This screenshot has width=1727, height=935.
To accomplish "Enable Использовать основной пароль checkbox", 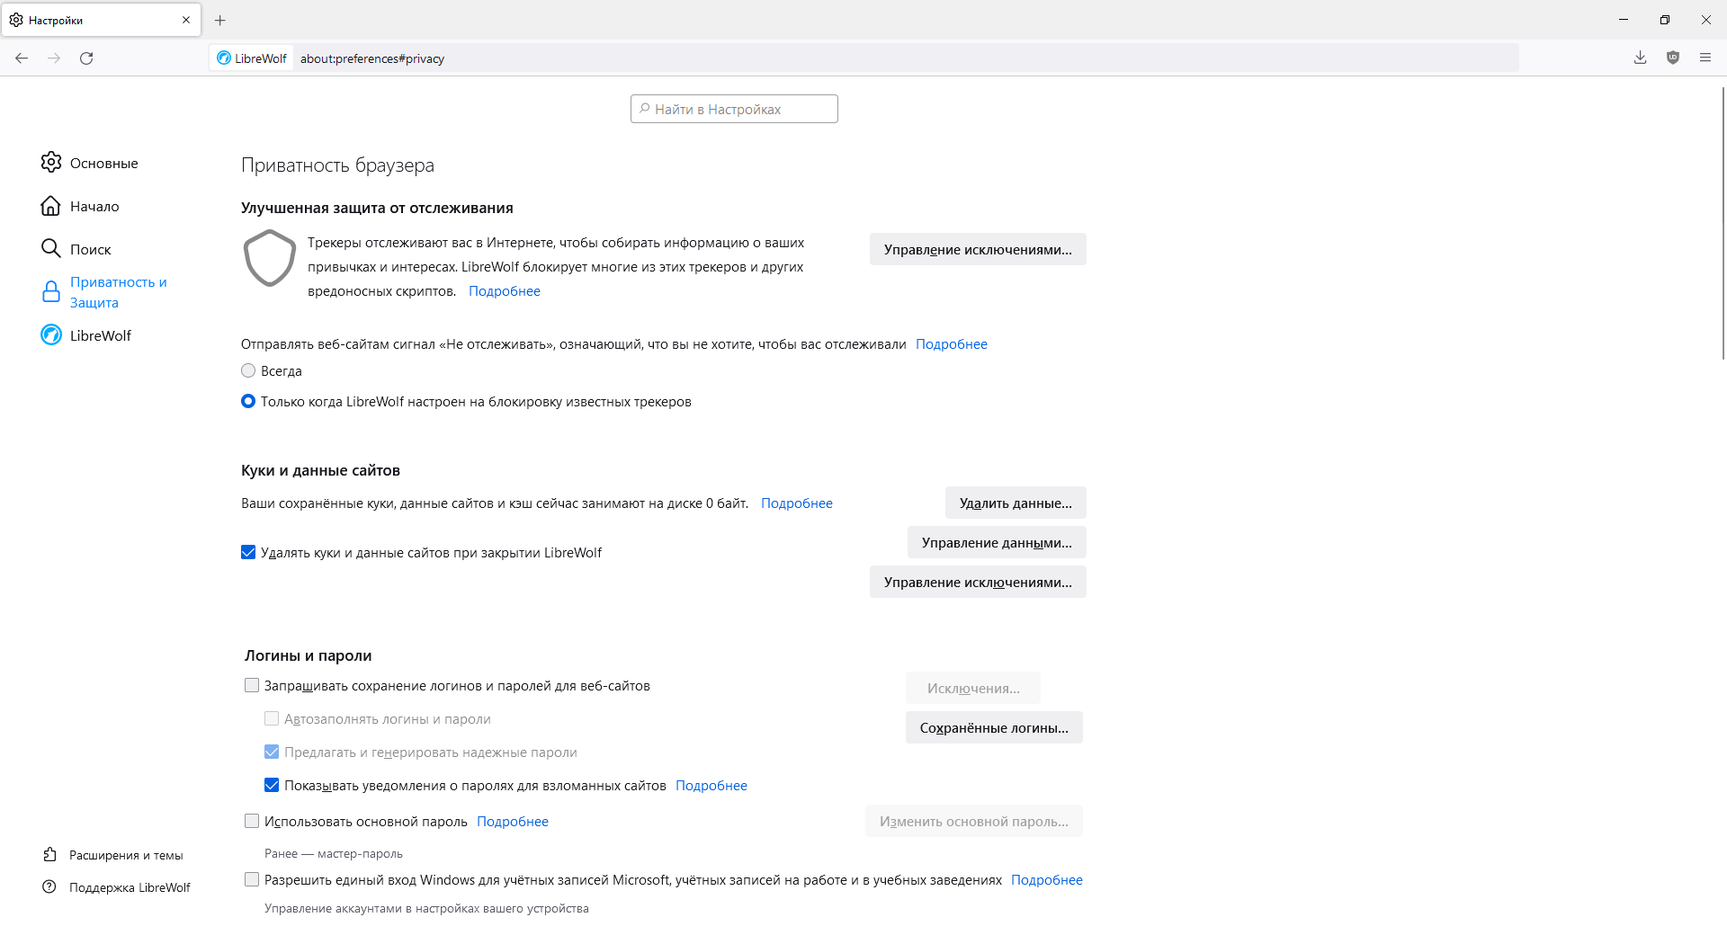I will (x=252, y=821).
